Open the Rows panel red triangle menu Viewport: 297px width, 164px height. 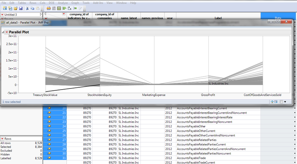[x=2, y=139]
